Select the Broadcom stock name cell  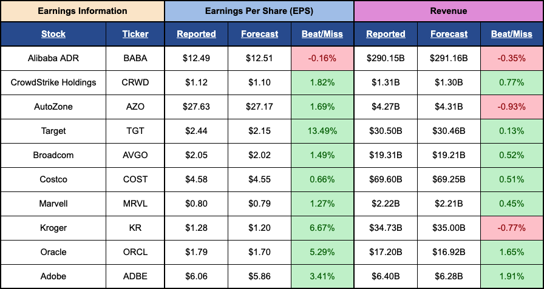[x=53, y=155]
